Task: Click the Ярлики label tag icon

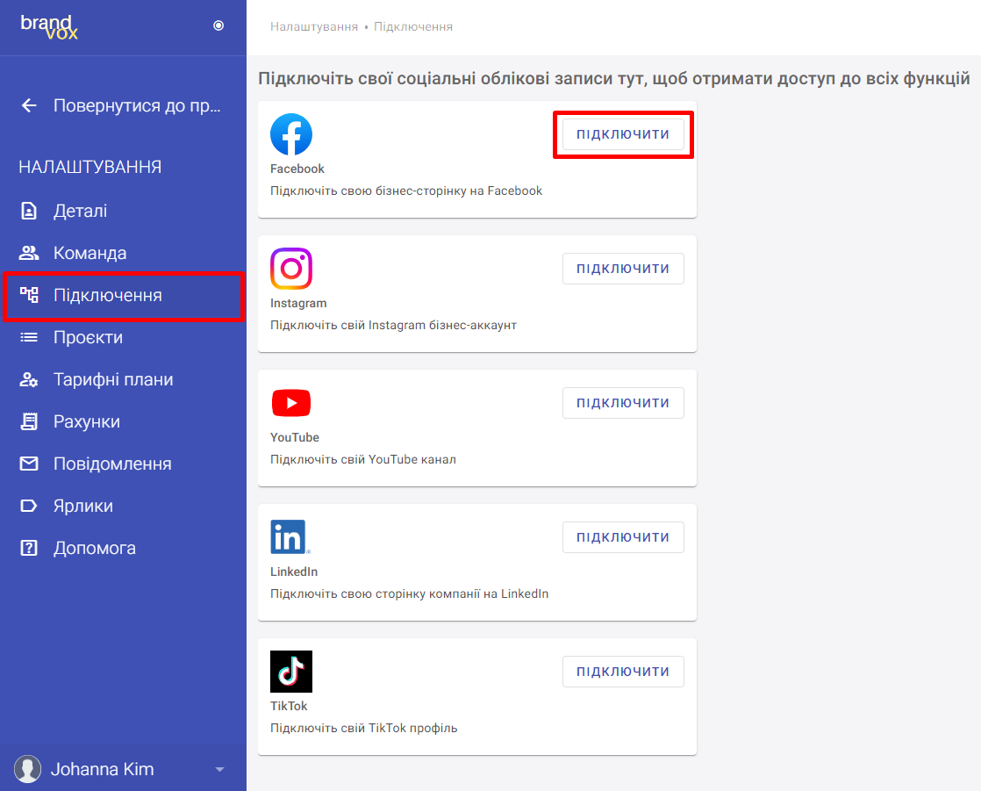Action: pyautogui.click(x=29, y=506)
